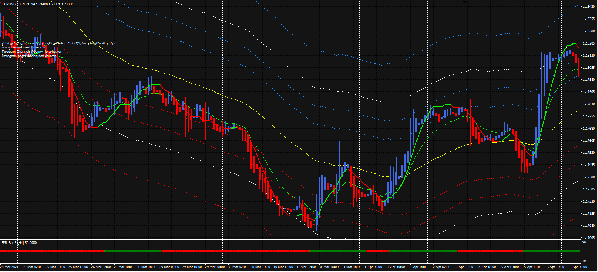Click the 1.18055 price axis label
The width and height of the screenshot is (598, 272).
click(589, 68)
